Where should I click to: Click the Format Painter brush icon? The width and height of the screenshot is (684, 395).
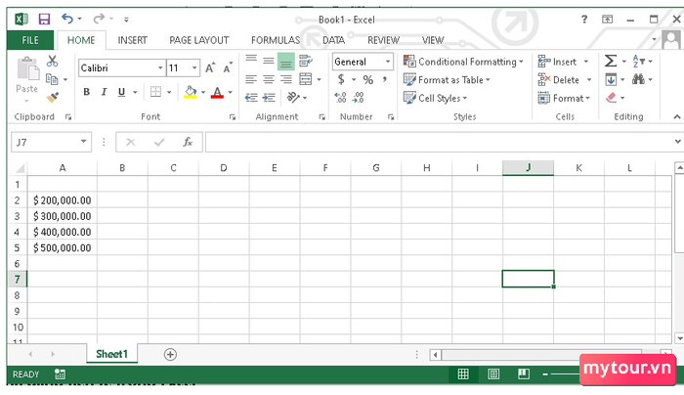[53, 98]
